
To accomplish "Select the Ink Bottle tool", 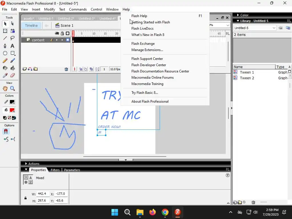I will [5, 68].
